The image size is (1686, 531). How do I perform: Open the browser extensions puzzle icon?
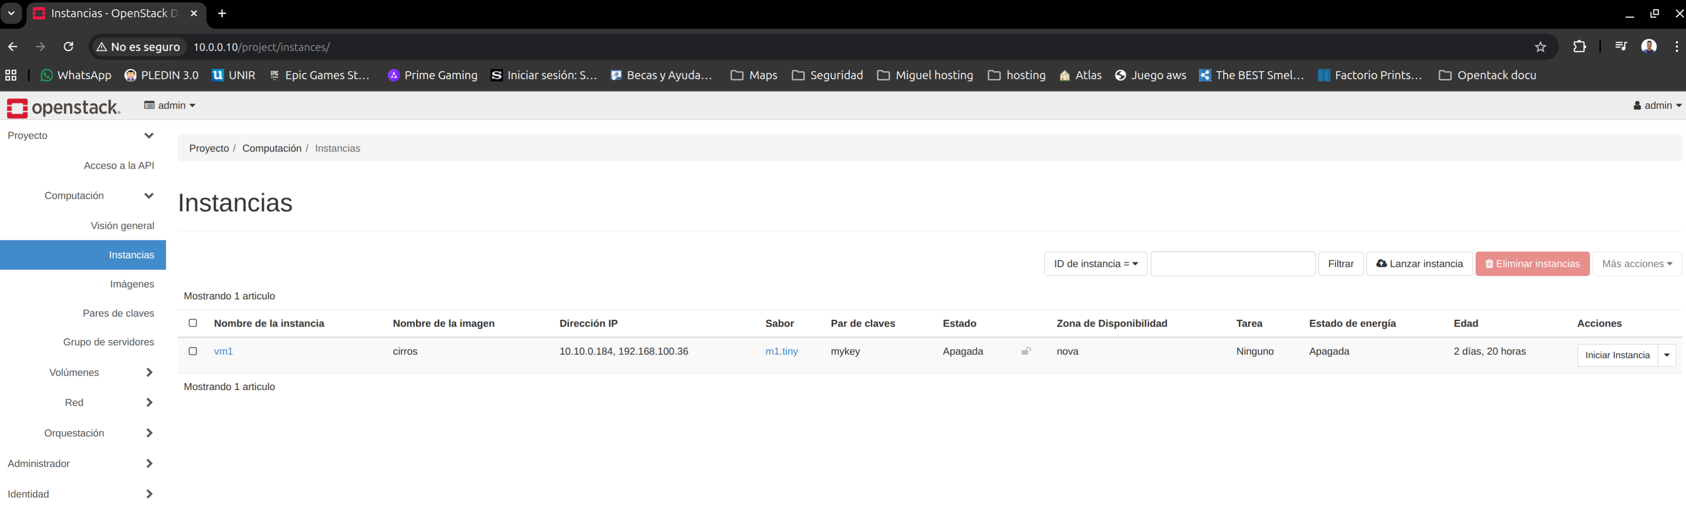pyautogui.click(x=1579, y=46)
